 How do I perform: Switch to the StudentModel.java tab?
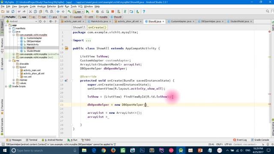[x=240, y=21]
